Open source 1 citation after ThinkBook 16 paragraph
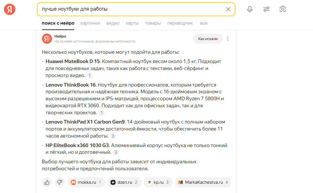The height and width of the screenshot is (193, 313). (x=102, y=113)
